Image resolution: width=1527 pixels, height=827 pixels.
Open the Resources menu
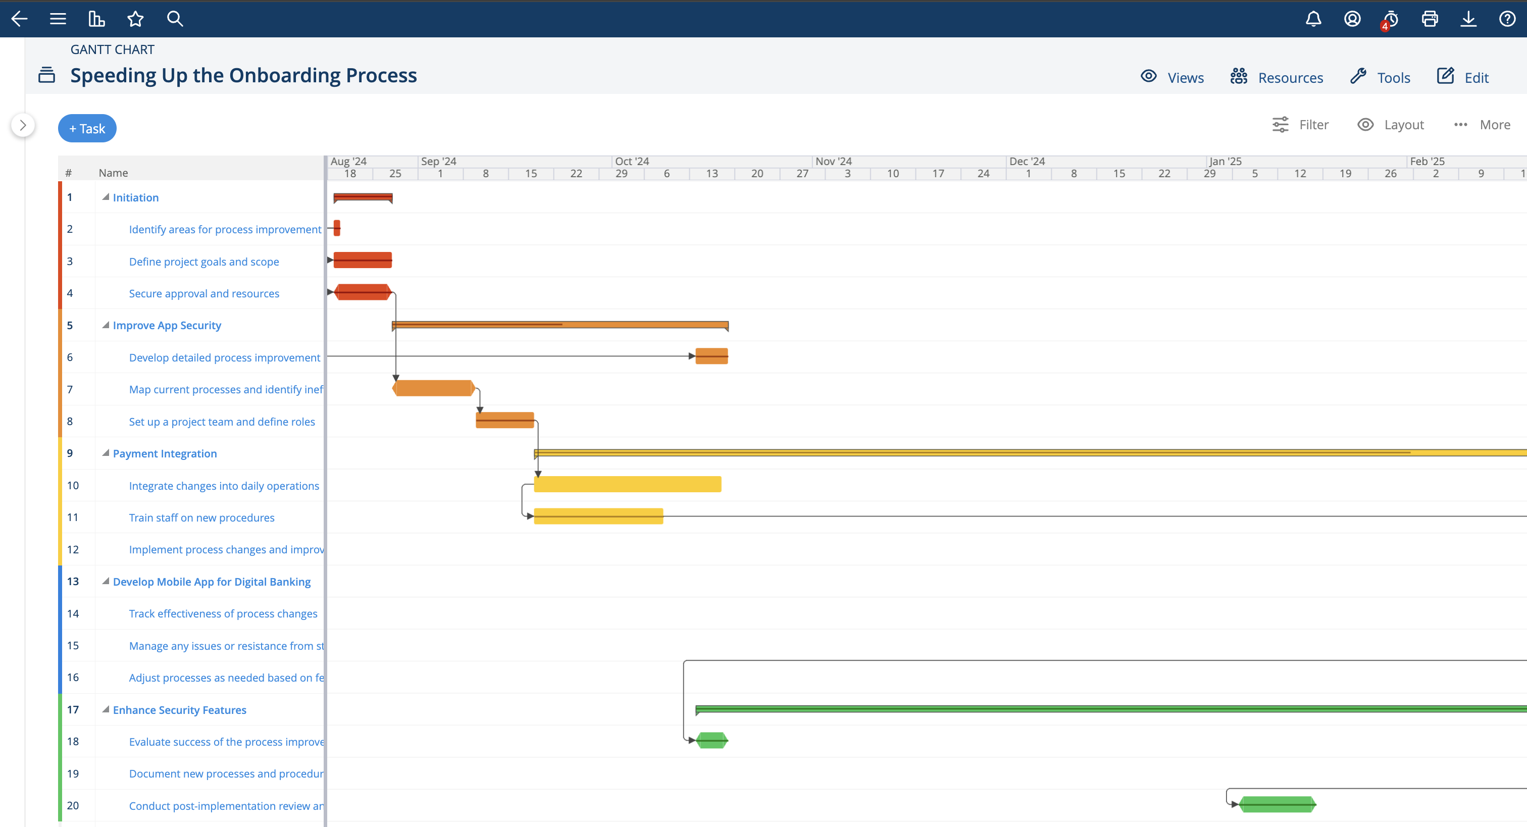[1276, 77]
